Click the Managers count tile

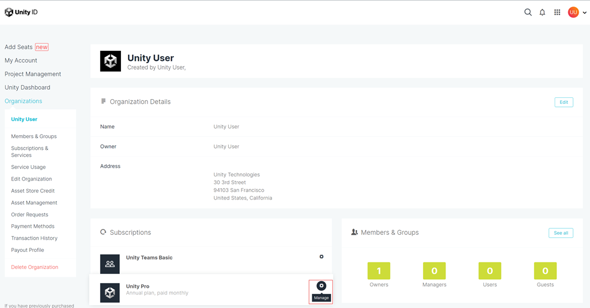[434, 271]
